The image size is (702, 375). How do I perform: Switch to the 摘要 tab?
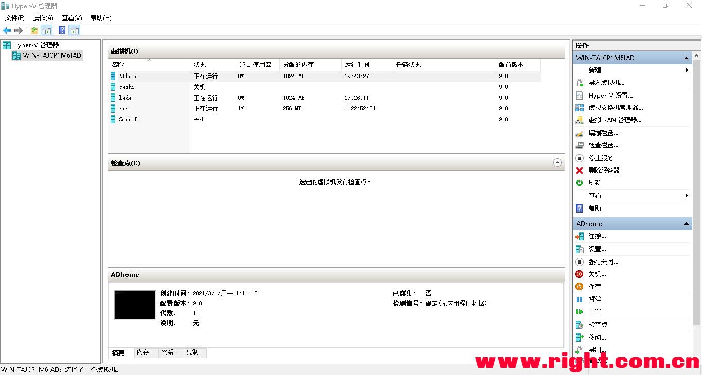tap(118, 353)
